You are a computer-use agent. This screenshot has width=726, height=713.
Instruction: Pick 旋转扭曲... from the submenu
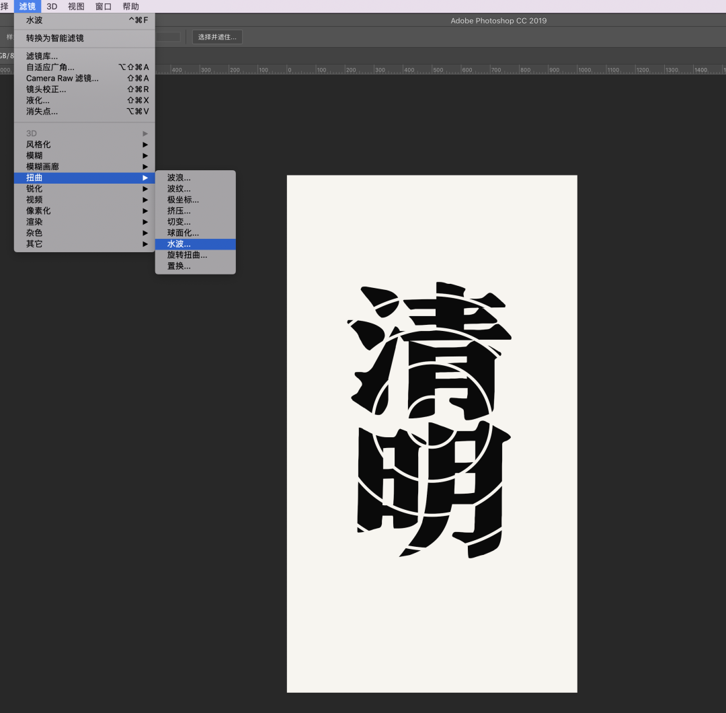coord(187,256)
